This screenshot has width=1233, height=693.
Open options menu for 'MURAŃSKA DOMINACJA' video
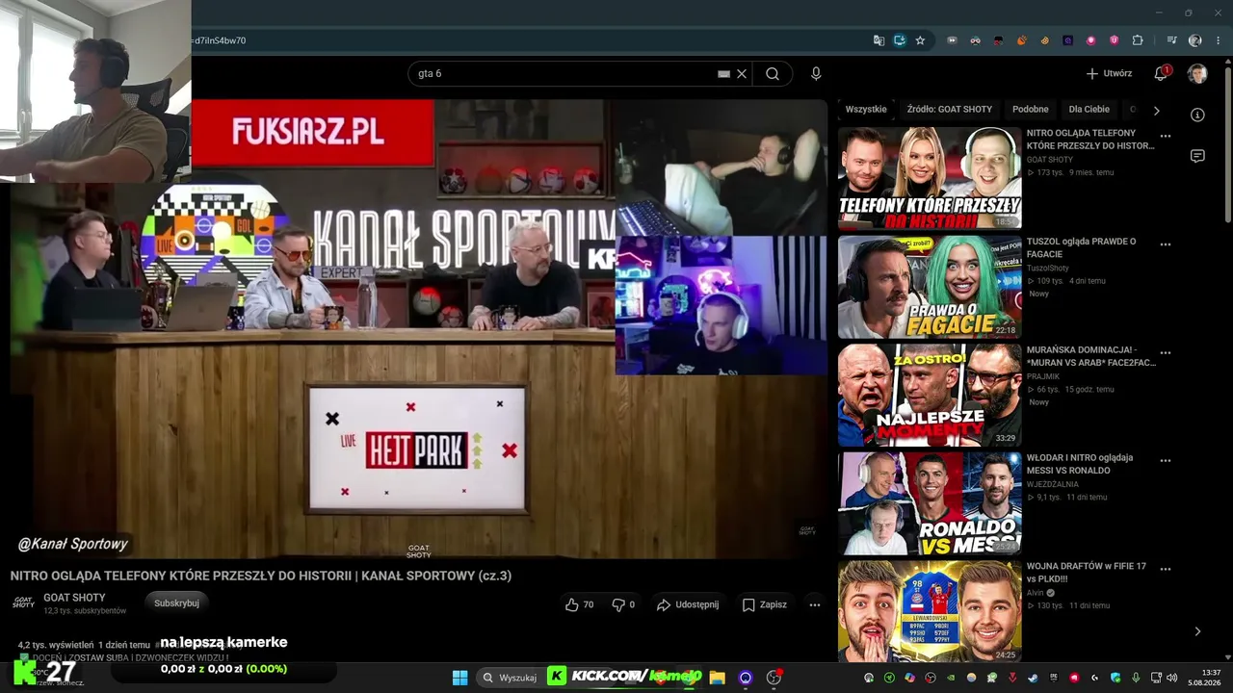(x=1166, y=352)
